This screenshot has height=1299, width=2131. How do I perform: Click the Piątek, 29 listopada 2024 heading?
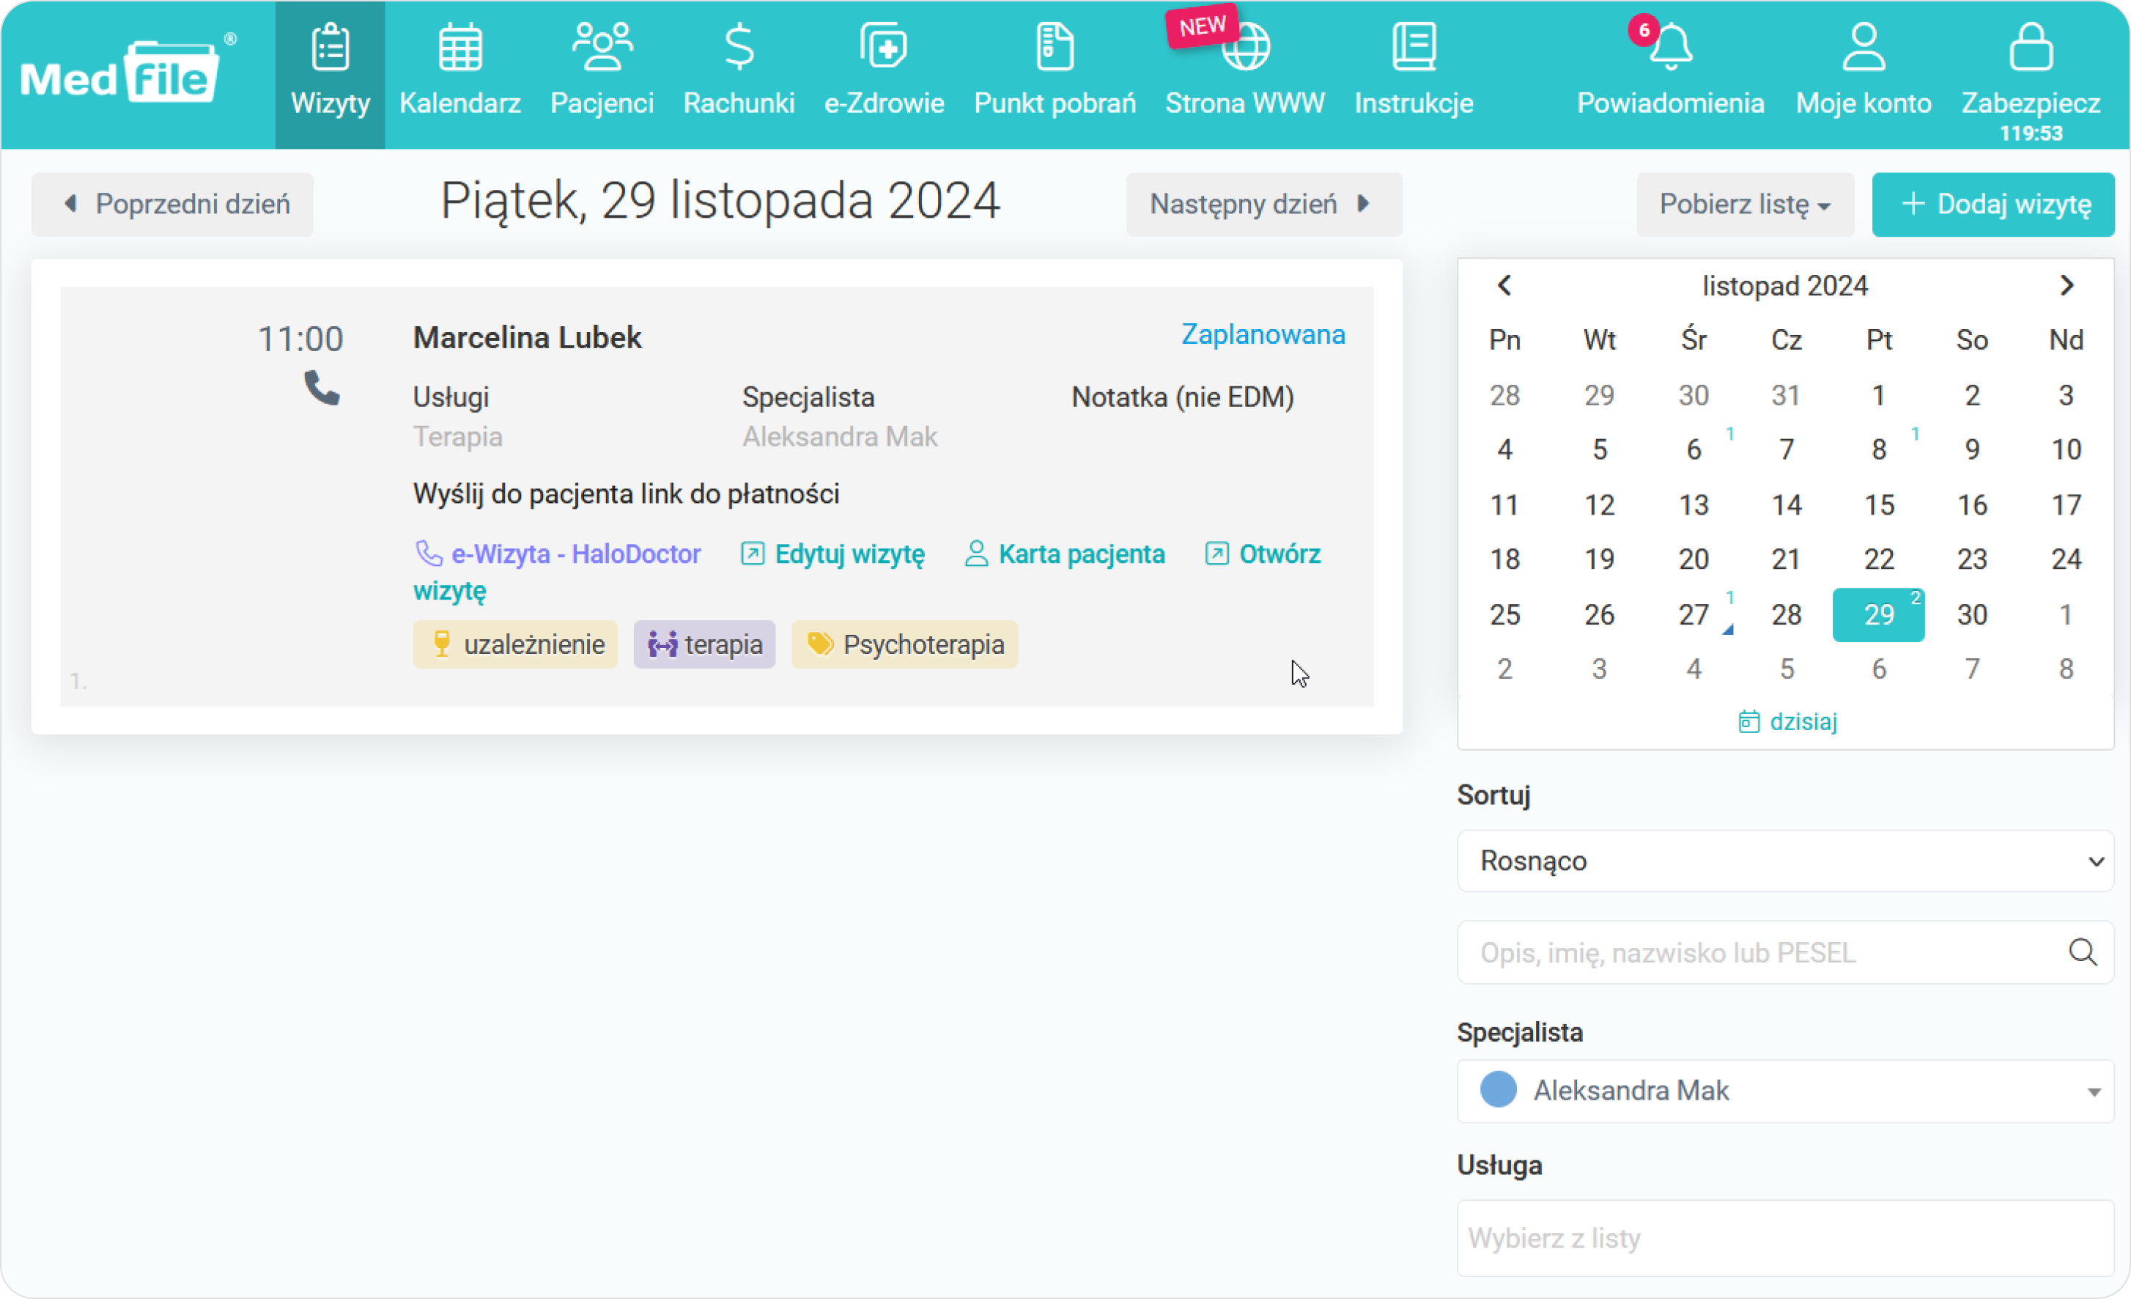tap(720, 201)
